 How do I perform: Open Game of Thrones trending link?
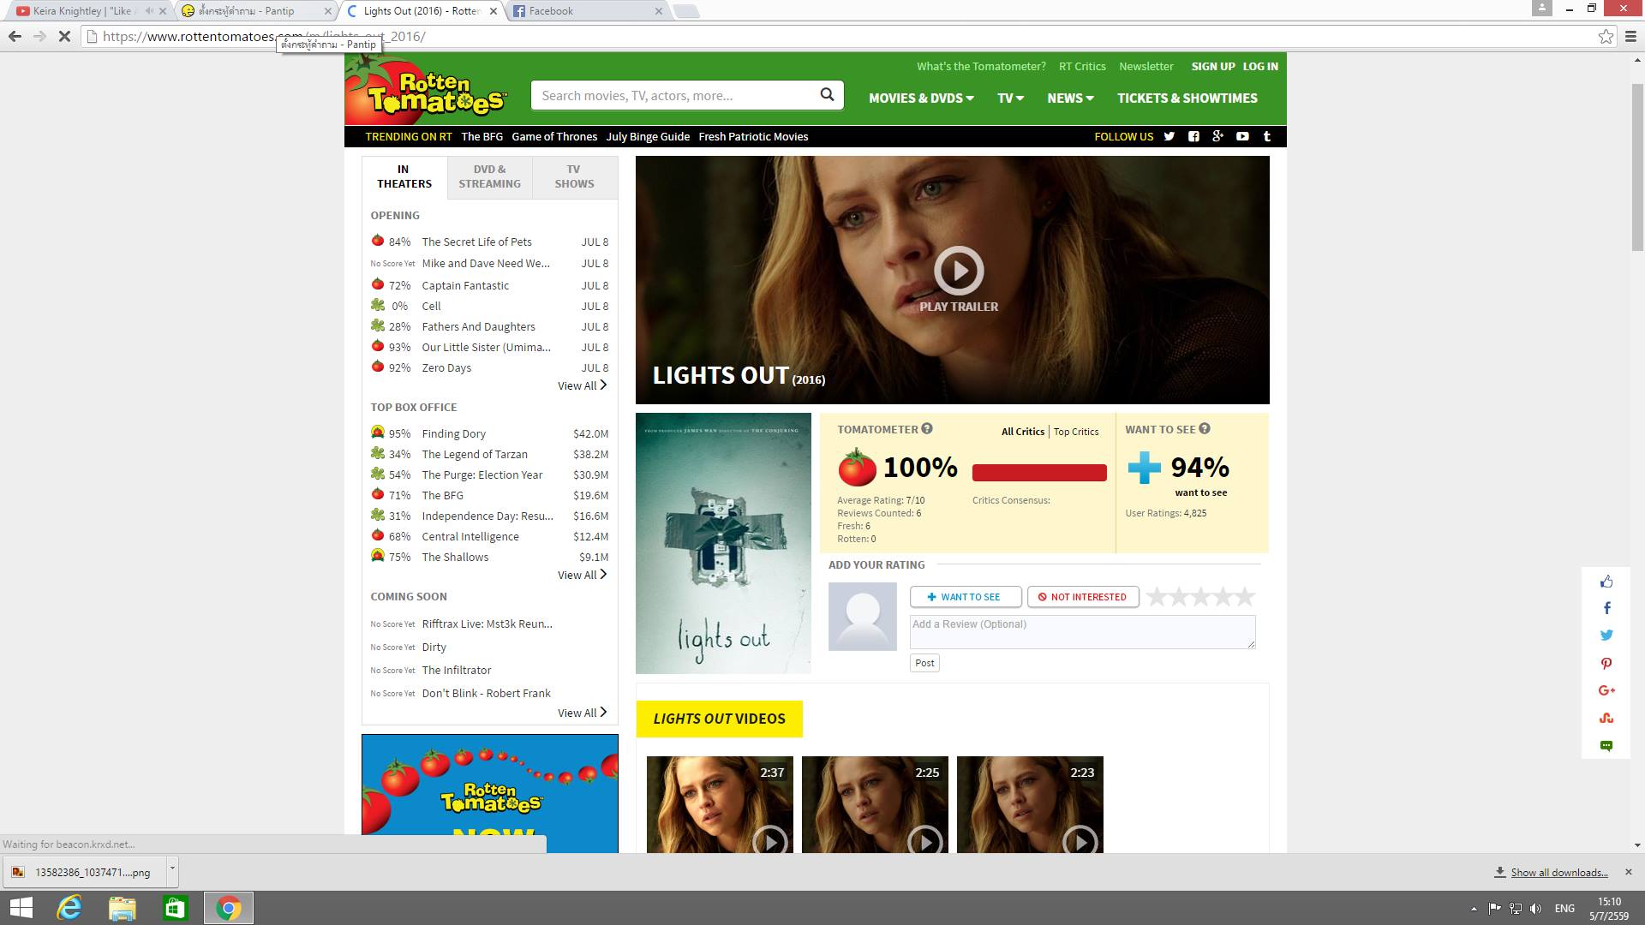click(554, 136)
